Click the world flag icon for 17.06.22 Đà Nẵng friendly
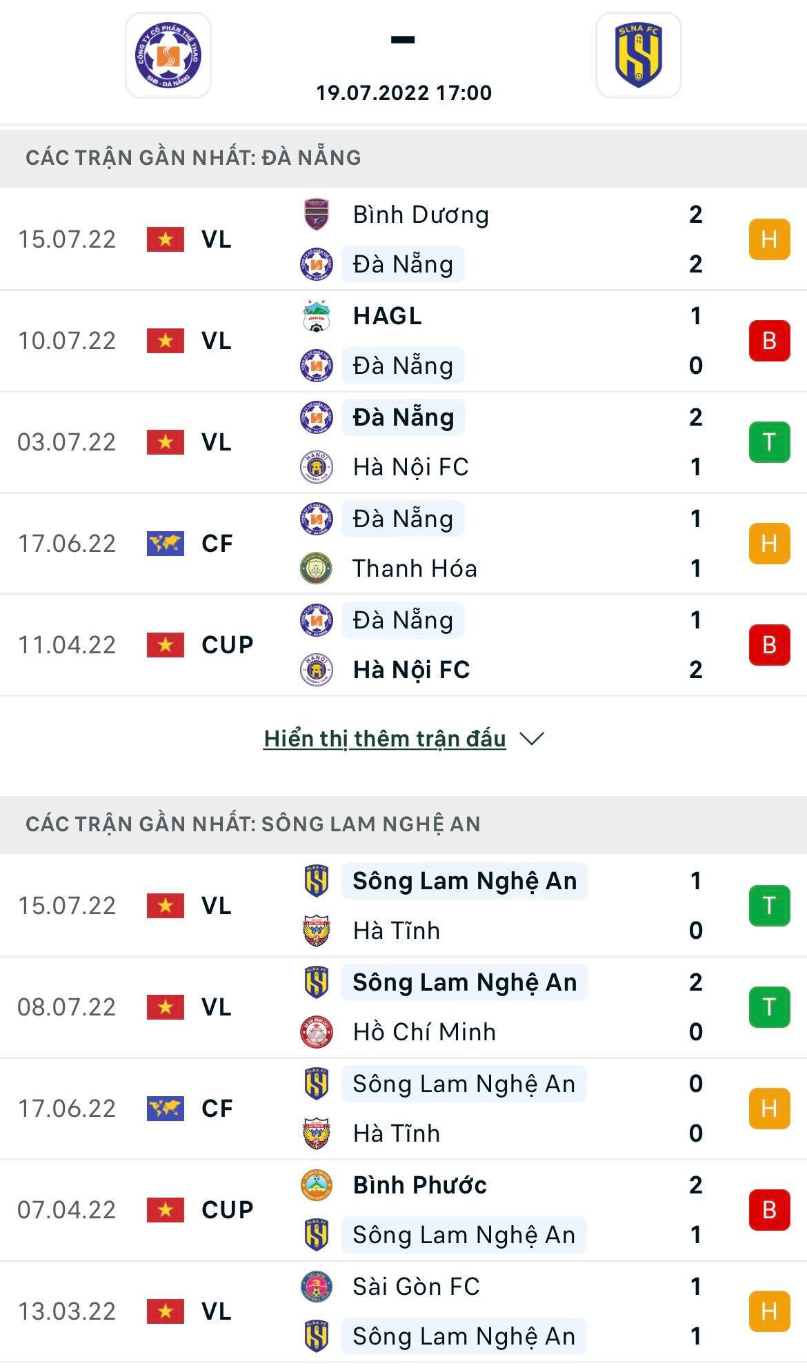Viewport: 807px width, 1368px height. pyautogui.click(x=166, y=544)
